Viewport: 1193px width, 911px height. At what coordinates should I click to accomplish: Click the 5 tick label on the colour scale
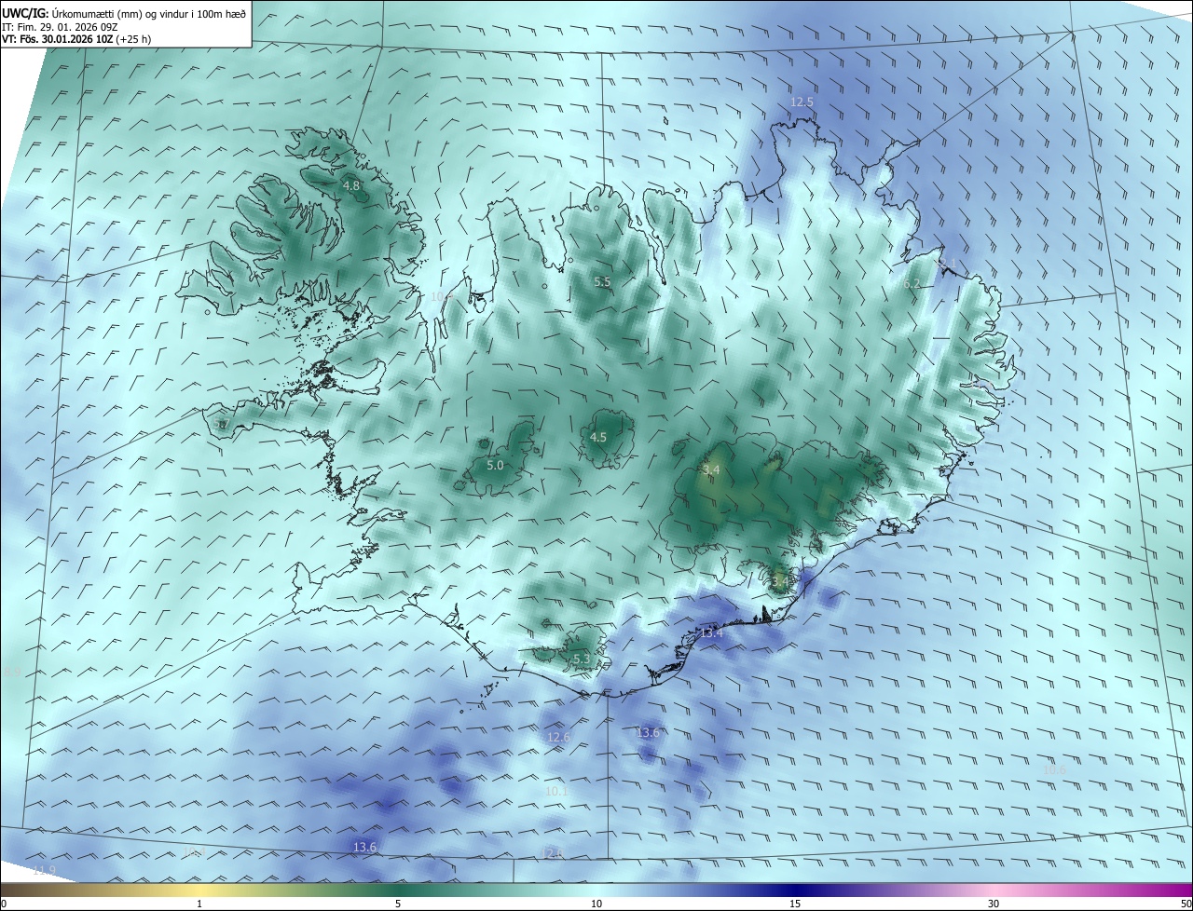[398, 904]
